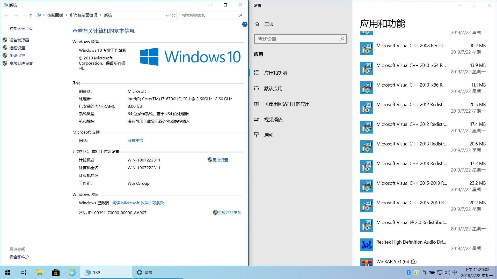
Task: Open Microsoft Store from taskbar
Action: (56, 273)
